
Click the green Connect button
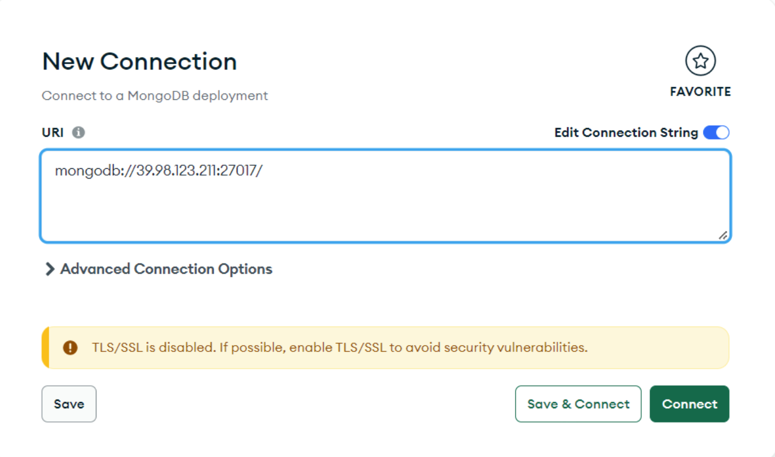coord(689,404)
